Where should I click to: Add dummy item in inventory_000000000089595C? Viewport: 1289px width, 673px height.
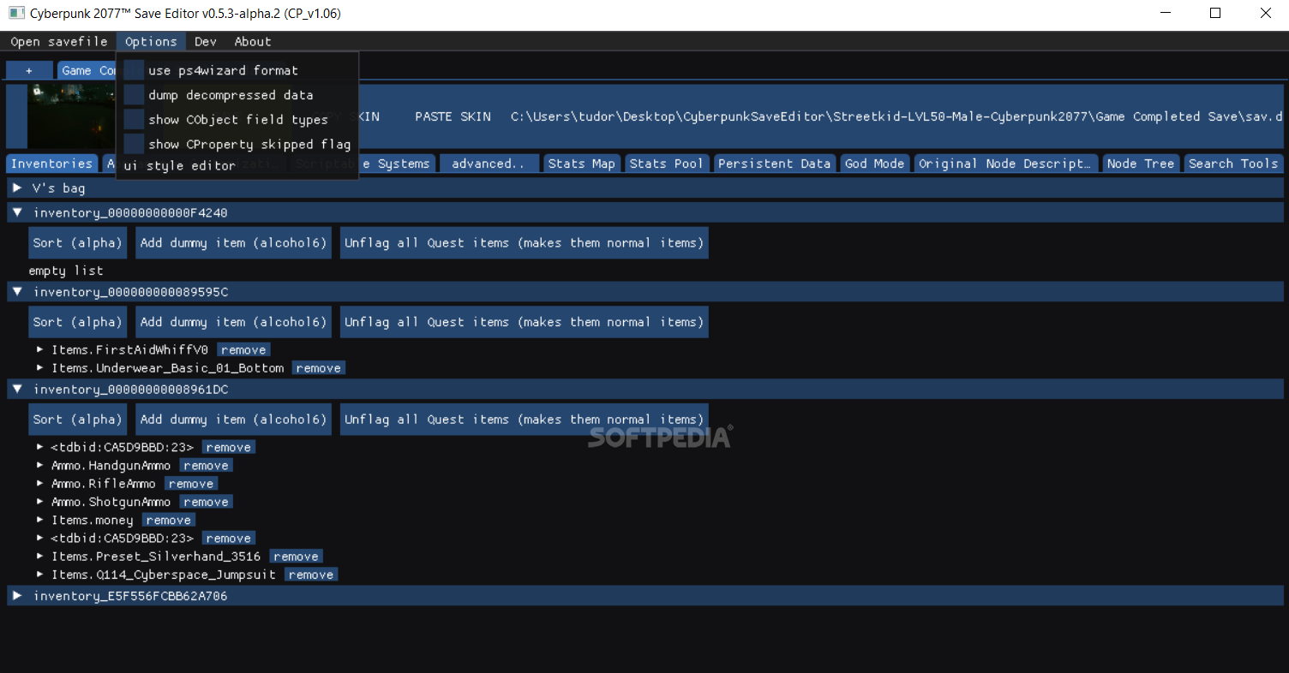234,322
